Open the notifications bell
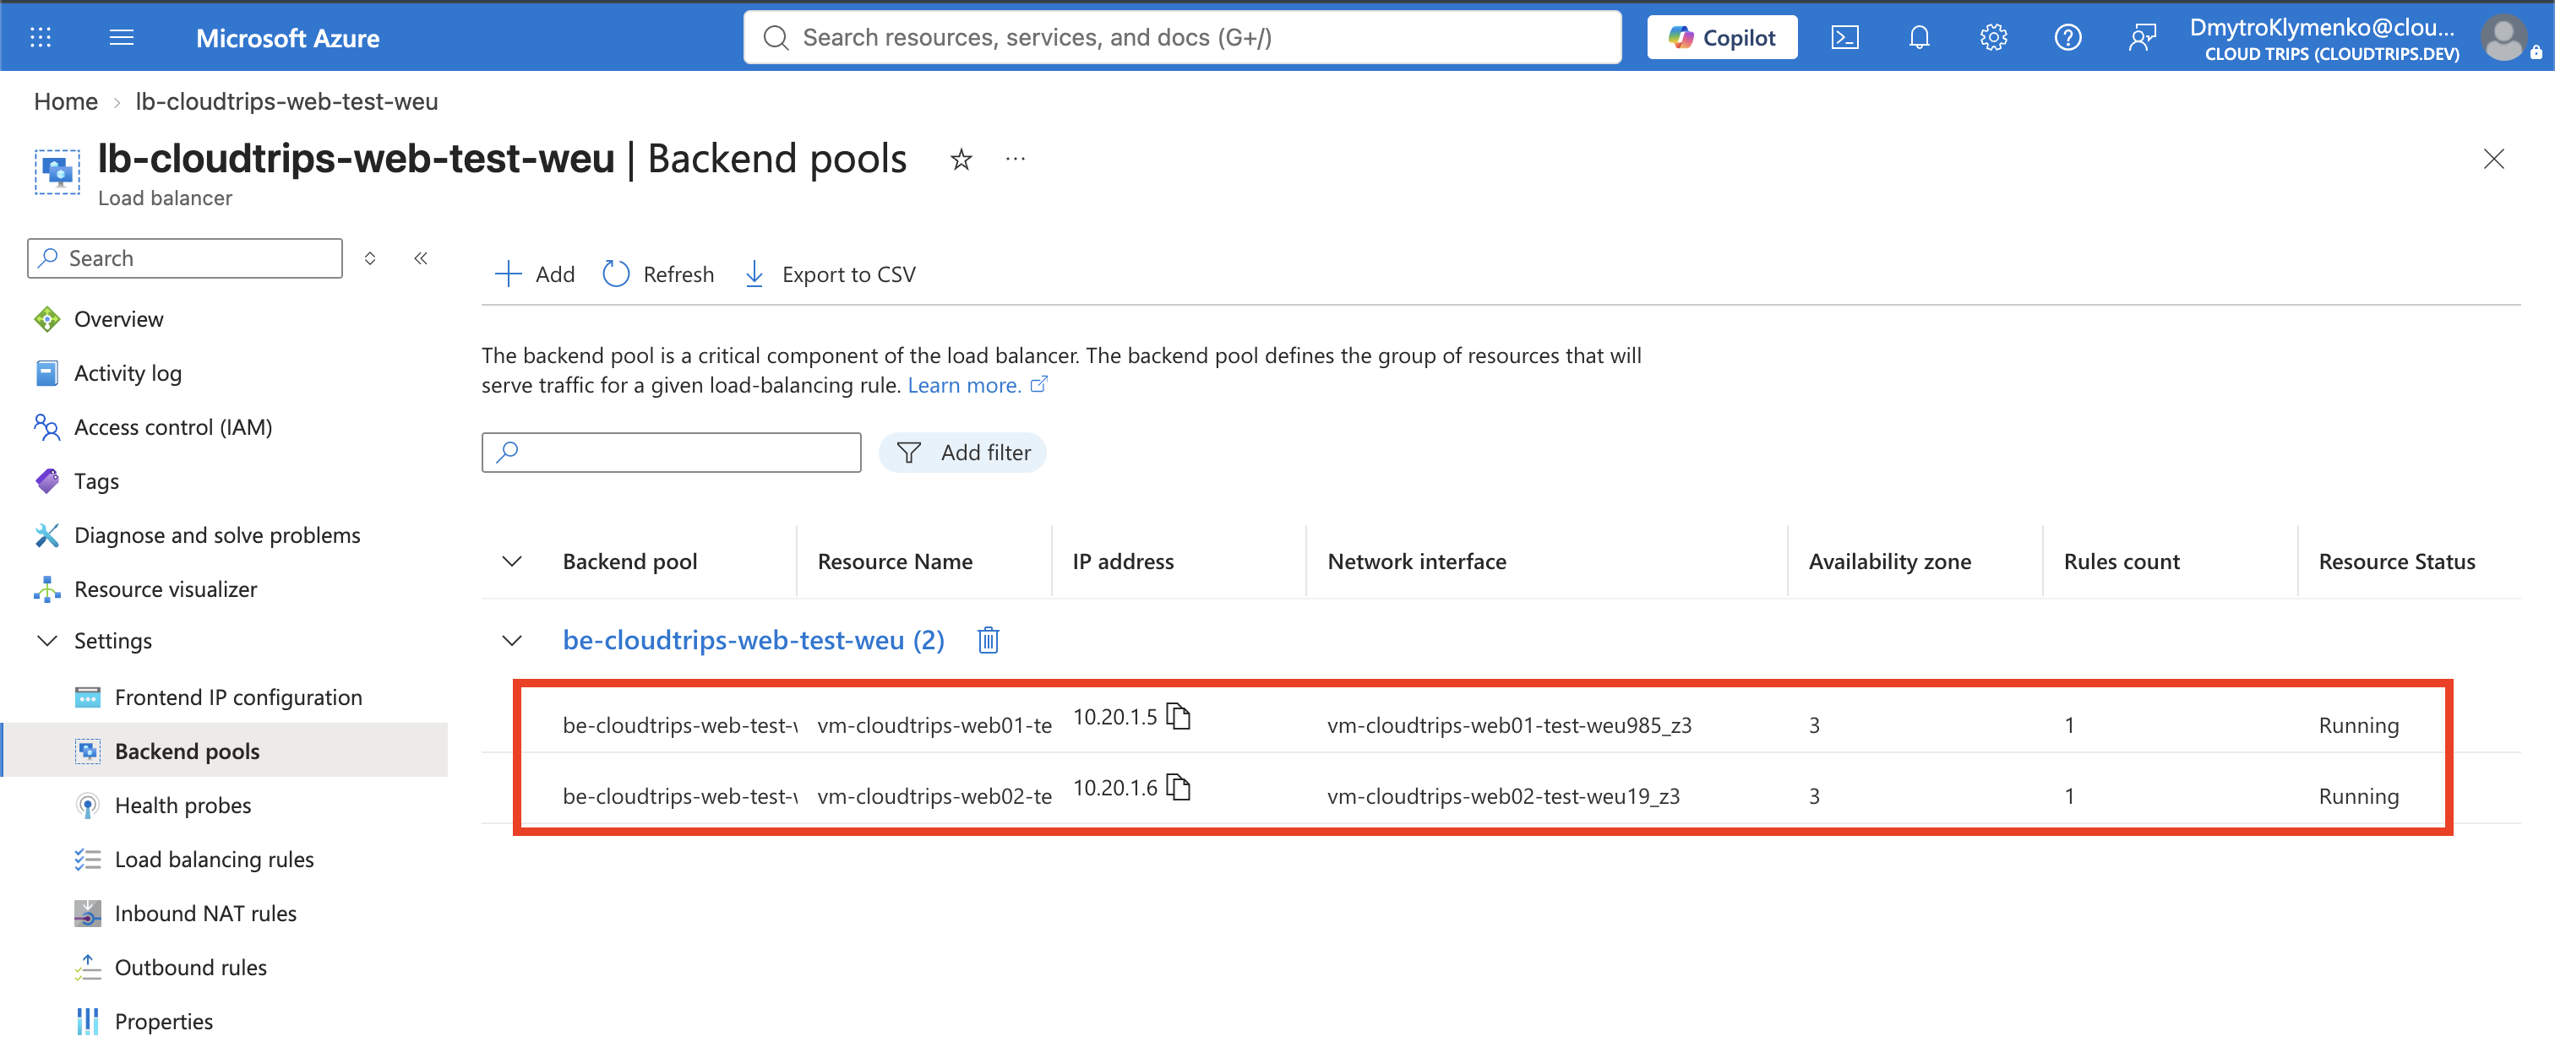Screen dimensions: 2555x1047 tap(1920, 38)
